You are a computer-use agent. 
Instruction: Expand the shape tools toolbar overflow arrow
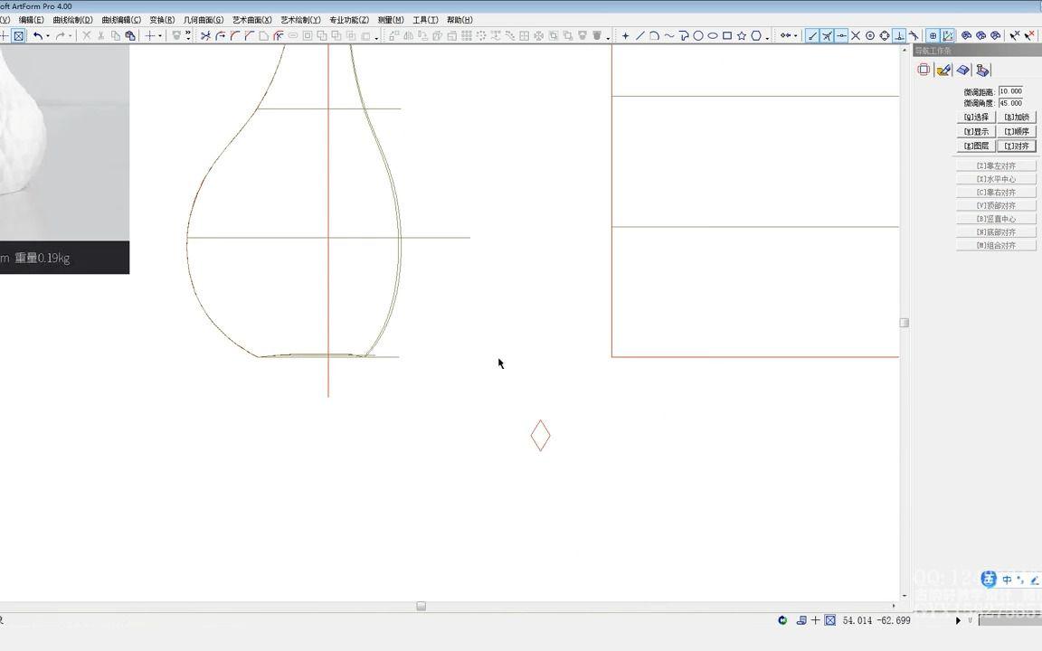pyautogui.click(x=768, y=37)
